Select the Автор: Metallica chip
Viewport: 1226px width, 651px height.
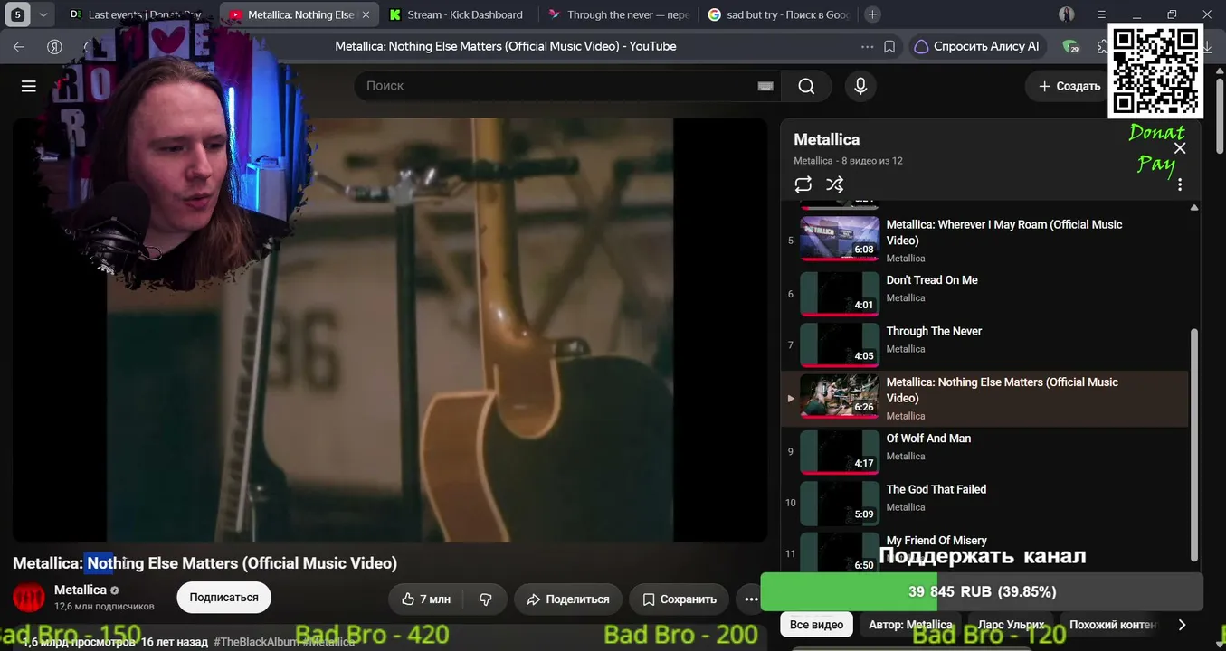pos(909,625)
